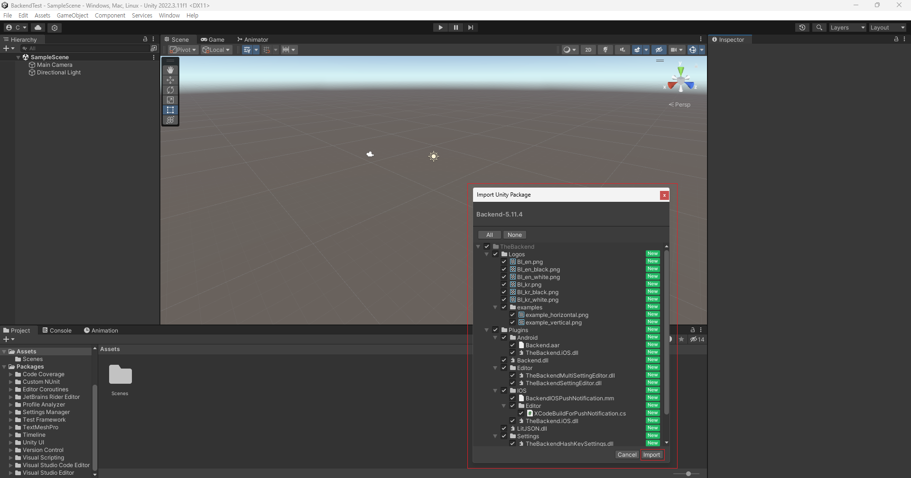Open the Component menu
911x478 pixels.
click(110, 15)
